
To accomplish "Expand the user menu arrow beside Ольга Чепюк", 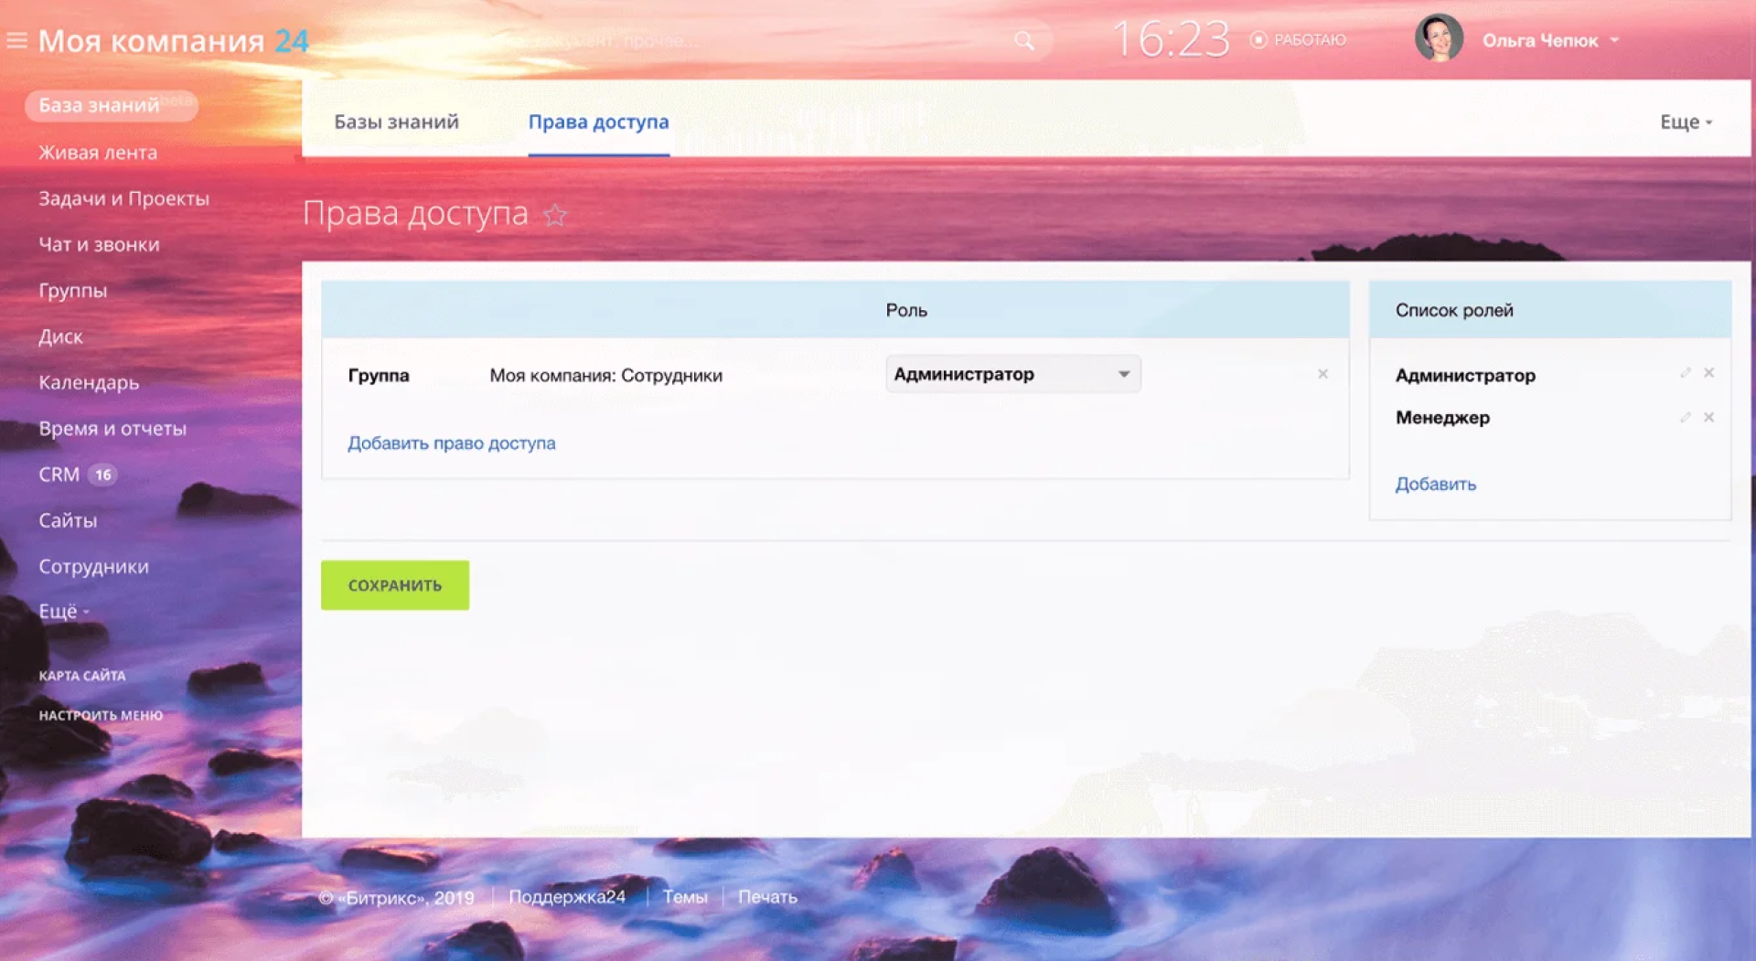I will coord(1614,40).
